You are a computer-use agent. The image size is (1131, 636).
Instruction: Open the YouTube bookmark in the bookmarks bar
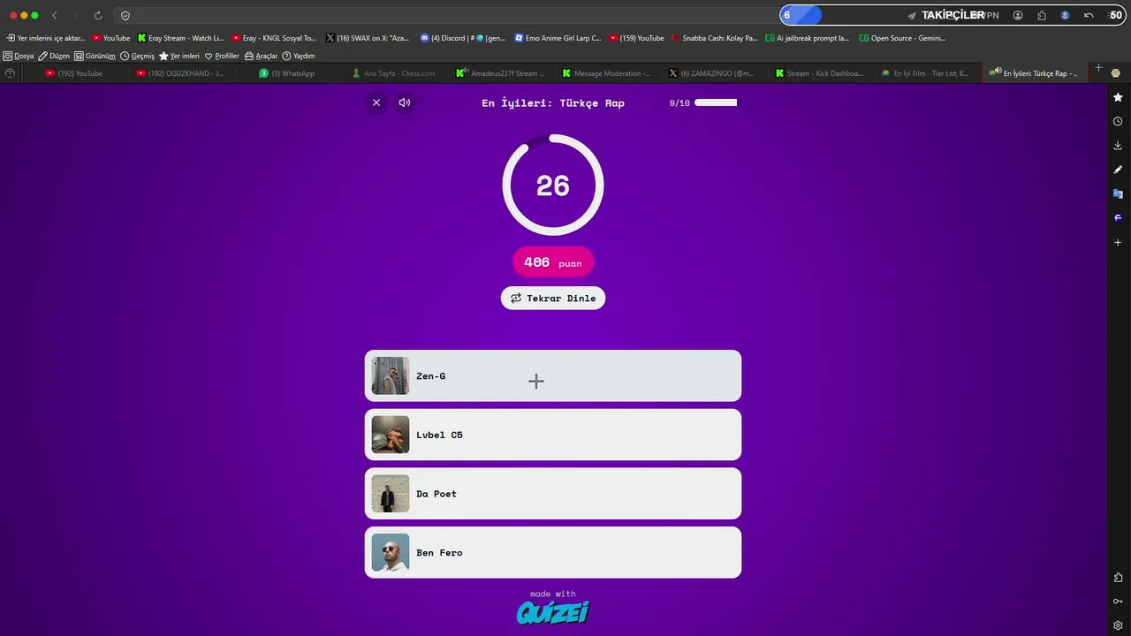tap(111, 38)
